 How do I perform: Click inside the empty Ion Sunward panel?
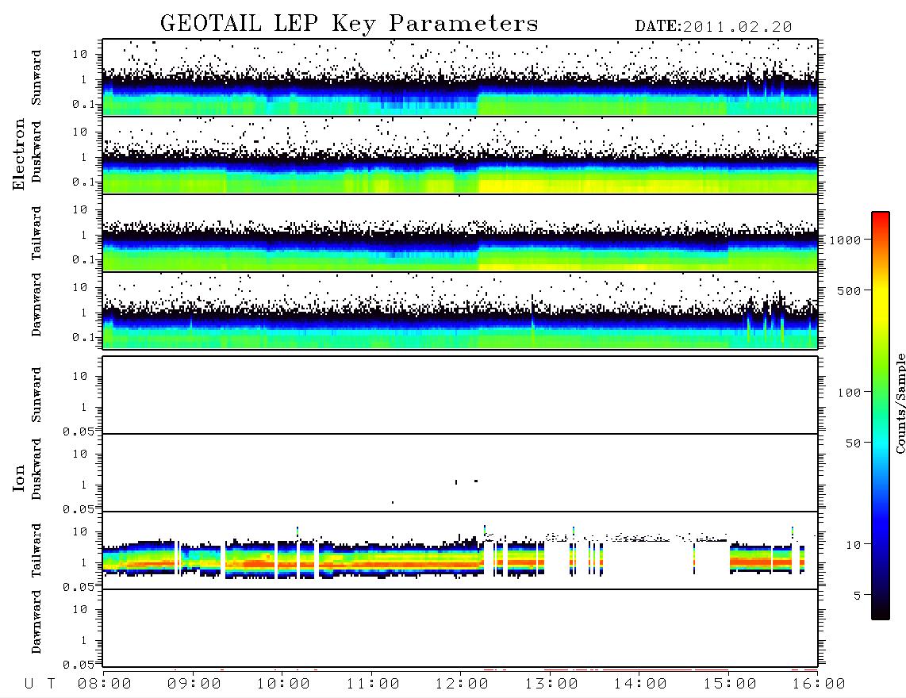point(460,395)
